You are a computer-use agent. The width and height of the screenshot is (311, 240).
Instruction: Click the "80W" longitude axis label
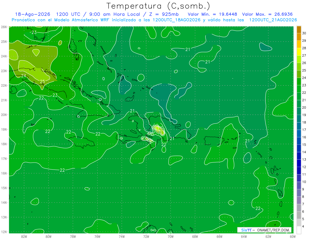coord(48,236)
